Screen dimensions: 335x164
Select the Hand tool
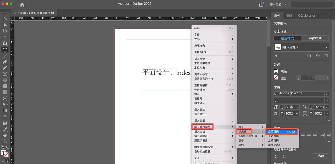point(5,135)
